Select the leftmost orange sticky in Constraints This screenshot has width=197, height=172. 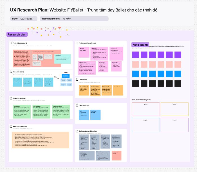coord(84,90)
